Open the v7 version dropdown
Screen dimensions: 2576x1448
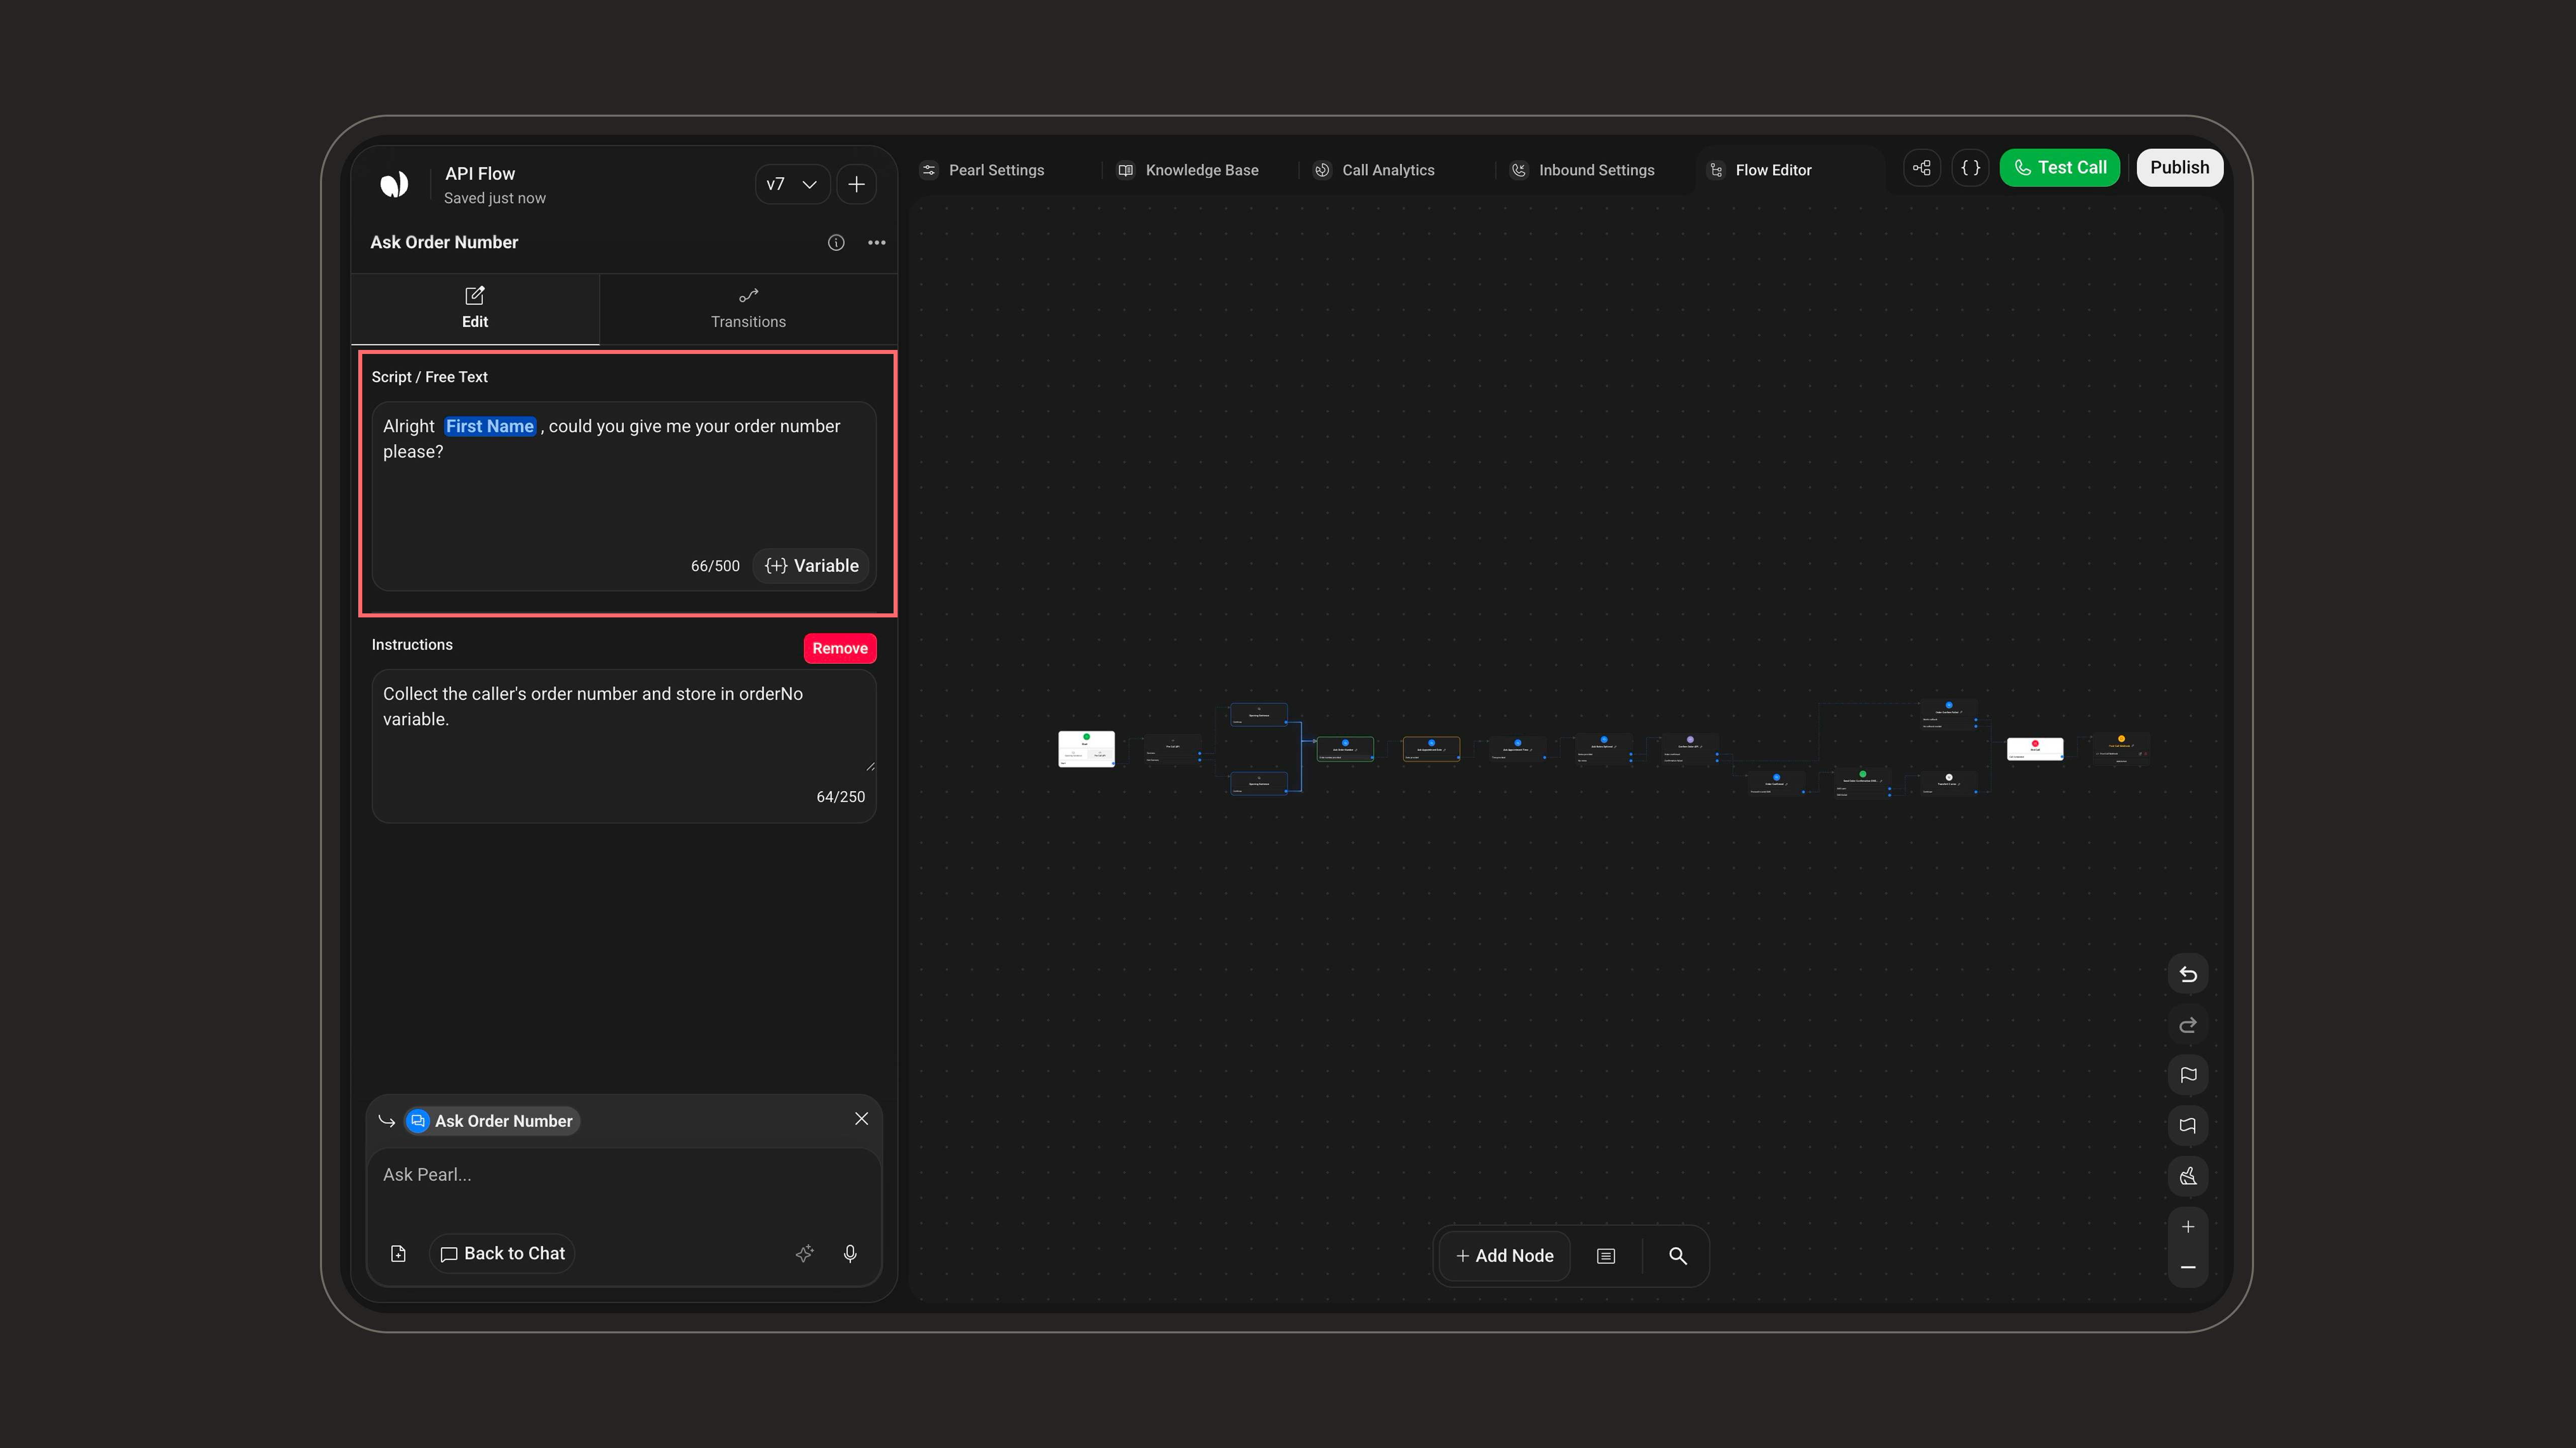[x=792, y=184]
